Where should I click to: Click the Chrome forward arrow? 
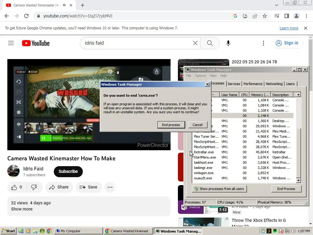coord(17,16)
